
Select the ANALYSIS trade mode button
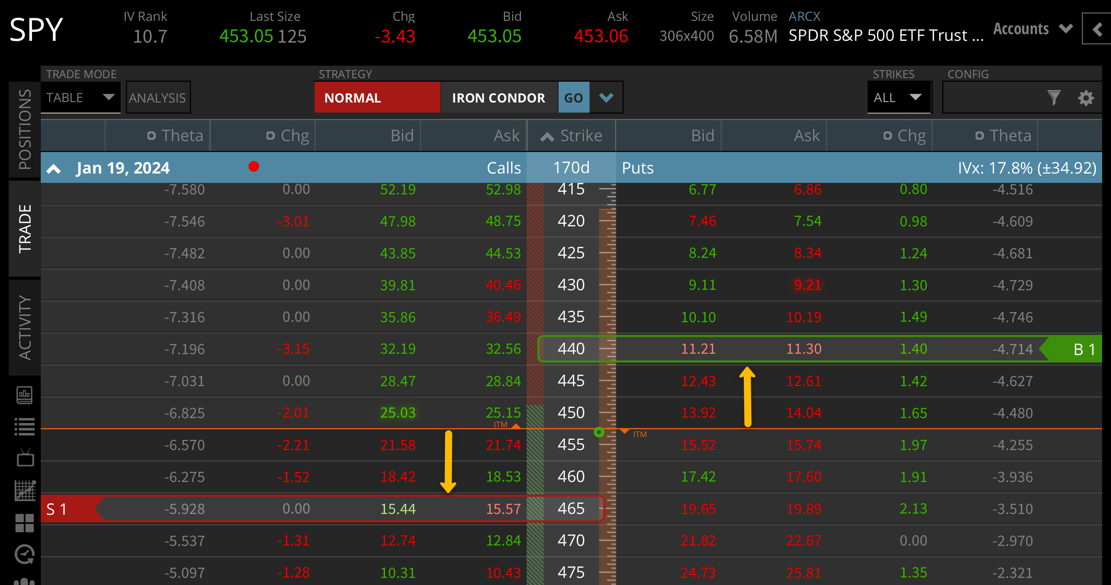click(x=158, y=97)
